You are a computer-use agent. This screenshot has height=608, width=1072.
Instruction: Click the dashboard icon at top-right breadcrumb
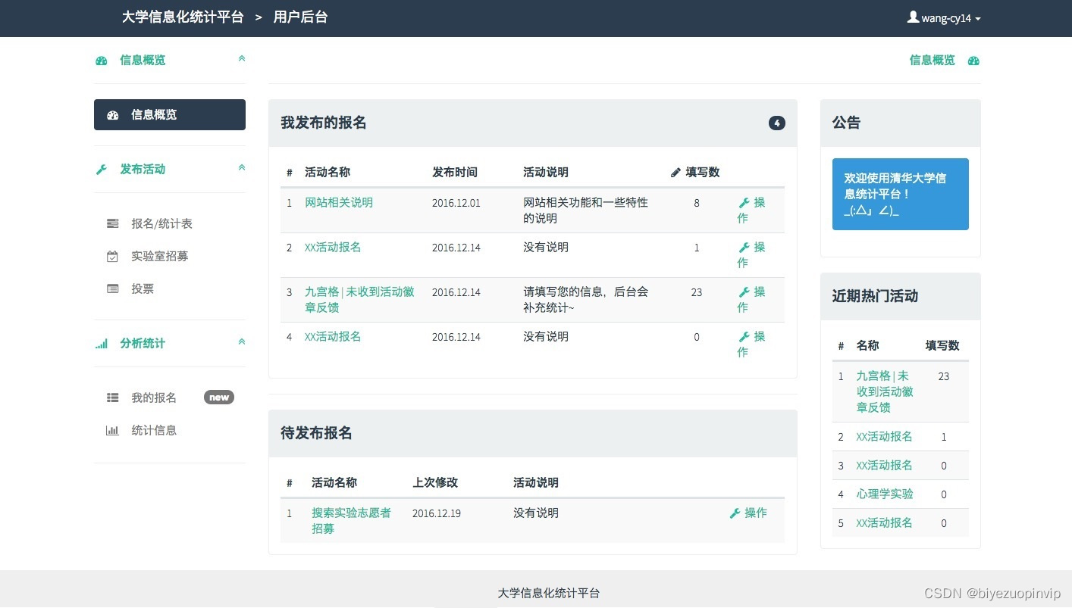974,61
